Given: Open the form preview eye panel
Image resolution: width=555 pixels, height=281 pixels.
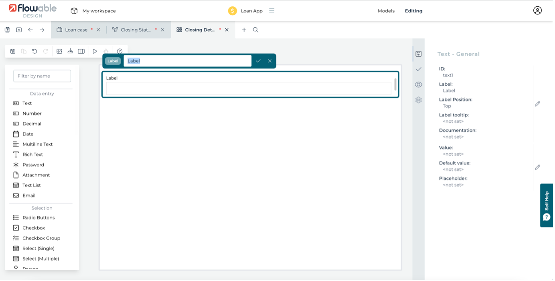Looking at the screenshot, I should point(418,84).
